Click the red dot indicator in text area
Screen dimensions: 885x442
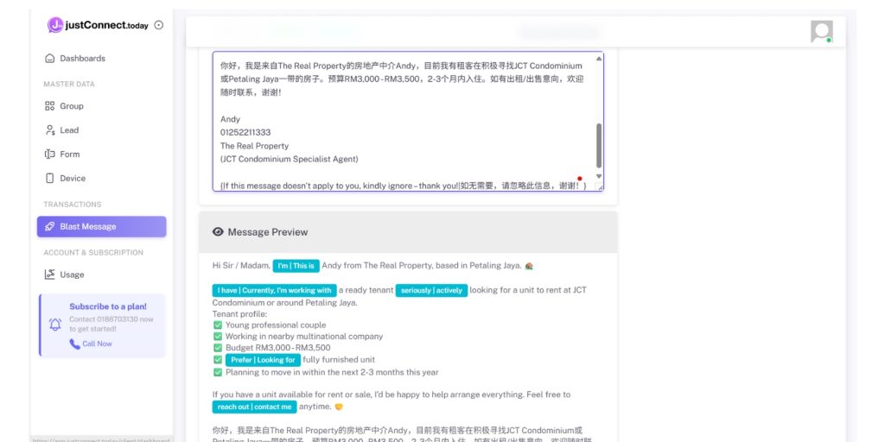click(580, 179)
